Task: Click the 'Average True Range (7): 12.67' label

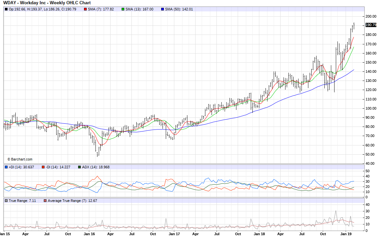Action: point(72,201)
